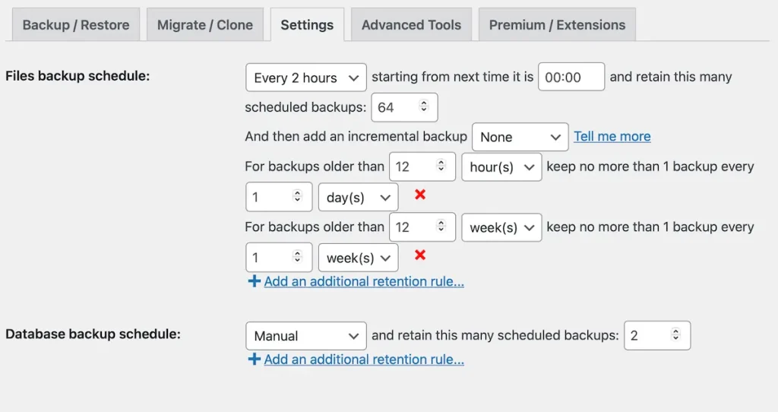Screen dimensions: 778x412
Task: Open the Advanced Tools tab
Action: coord(411,25)
